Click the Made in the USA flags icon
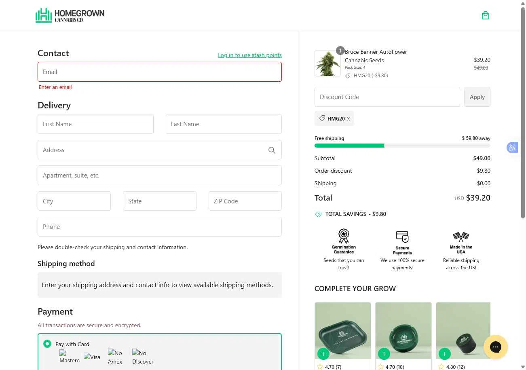 [461, 237]
